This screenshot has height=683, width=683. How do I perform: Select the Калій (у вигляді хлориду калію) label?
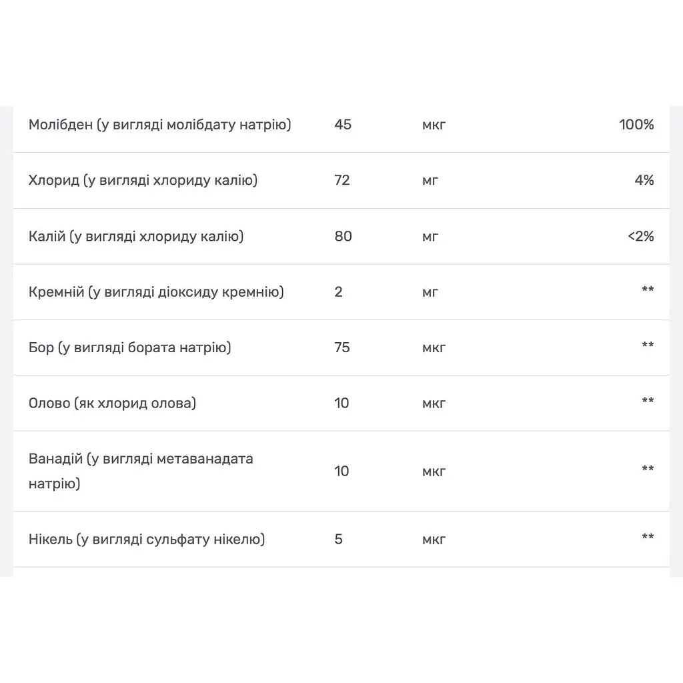tap(136, 236)
